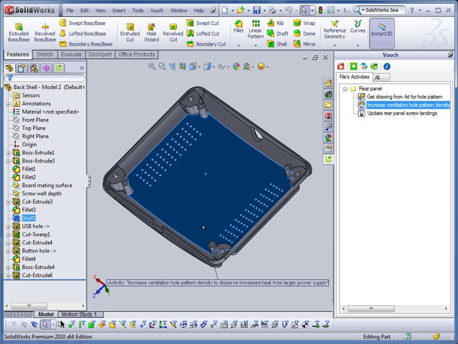The height and width of the screenshot is (344, 458).
Task: Expand the USB hole feature node
Action: pos(8,226)
